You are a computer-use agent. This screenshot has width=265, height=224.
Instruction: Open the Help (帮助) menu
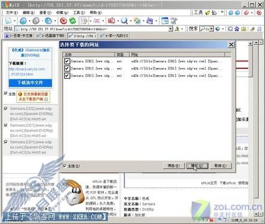point(96,13)
